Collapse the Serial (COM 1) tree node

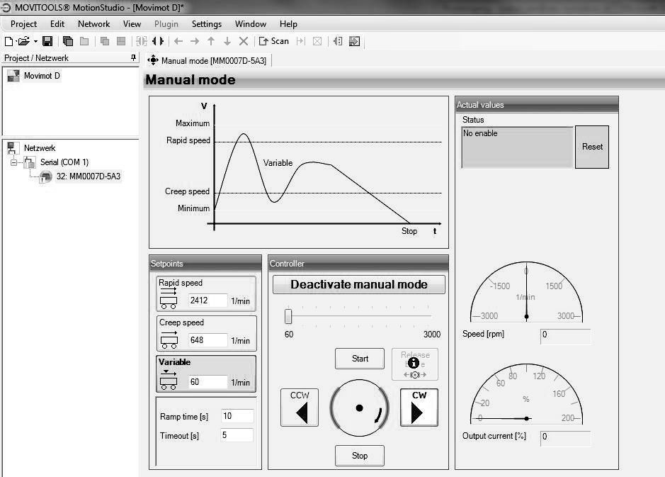click(14, 162)
